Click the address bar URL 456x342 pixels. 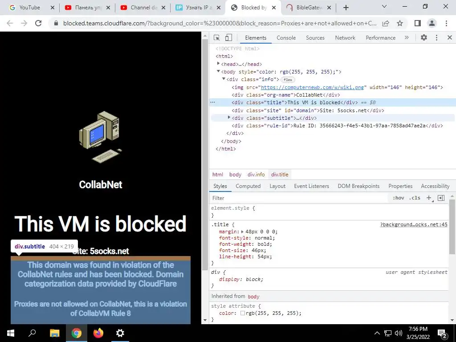coord(220,23)
